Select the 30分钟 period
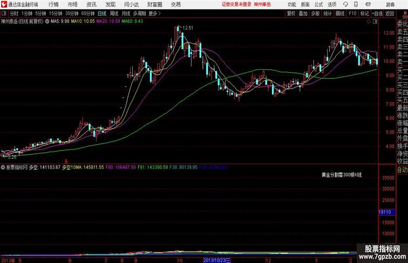Viewport: 408px width, 263px height. [72, 14]
